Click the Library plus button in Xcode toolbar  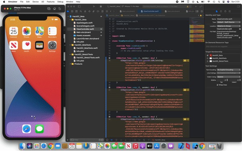coord(196,6)
